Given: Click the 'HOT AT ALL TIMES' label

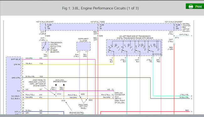Looking at the screenshot, I should tap(97, 22).
